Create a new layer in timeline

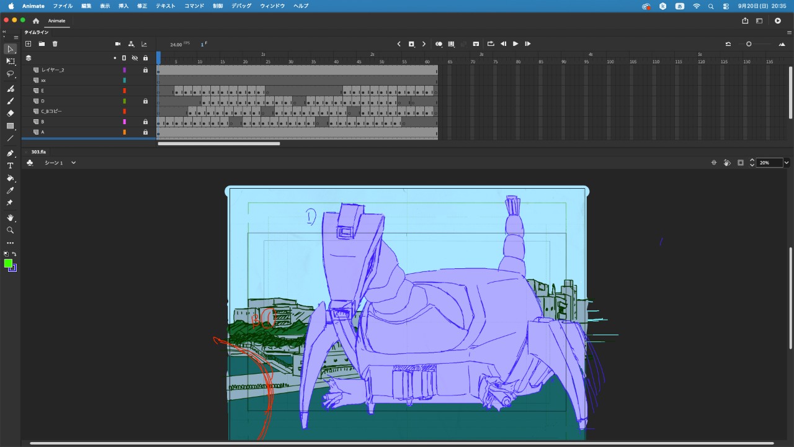[x=28, y=44]
